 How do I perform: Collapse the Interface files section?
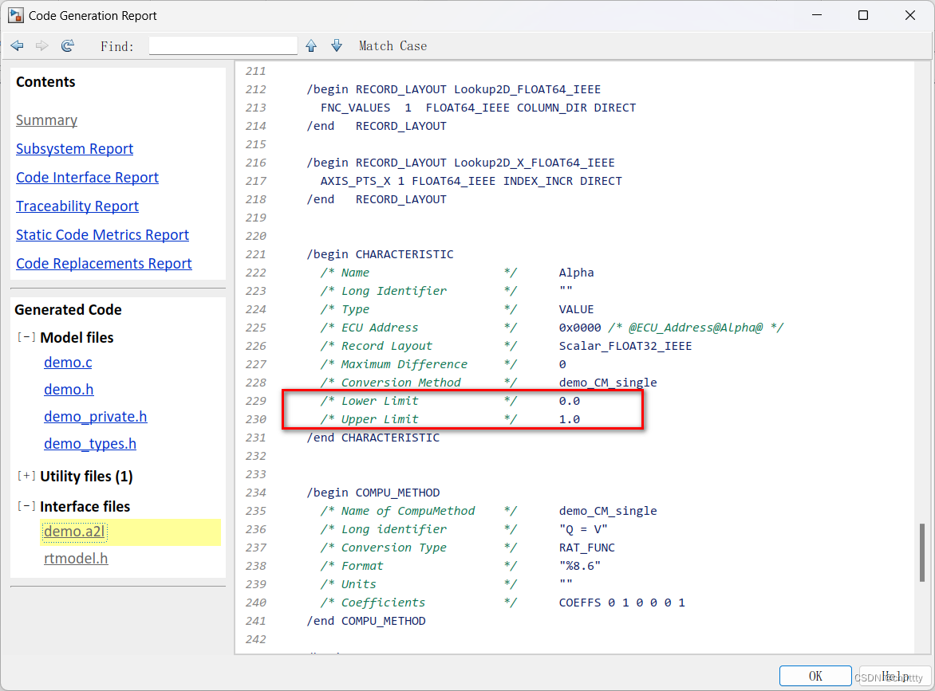click(26, 506)
